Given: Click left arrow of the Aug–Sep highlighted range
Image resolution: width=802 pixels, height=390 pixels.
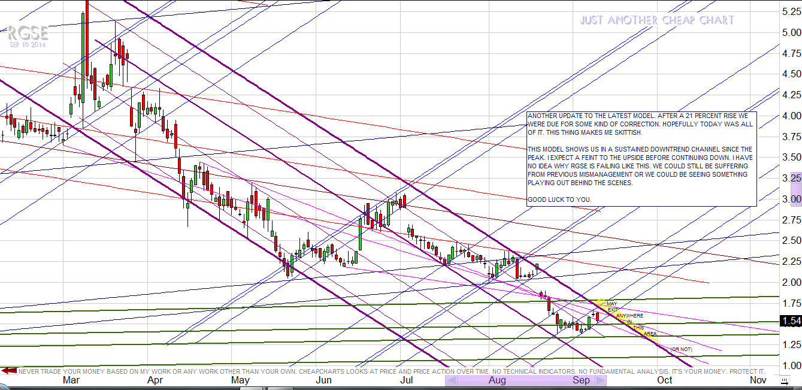Looking at the screenshot, I should 452,380.
